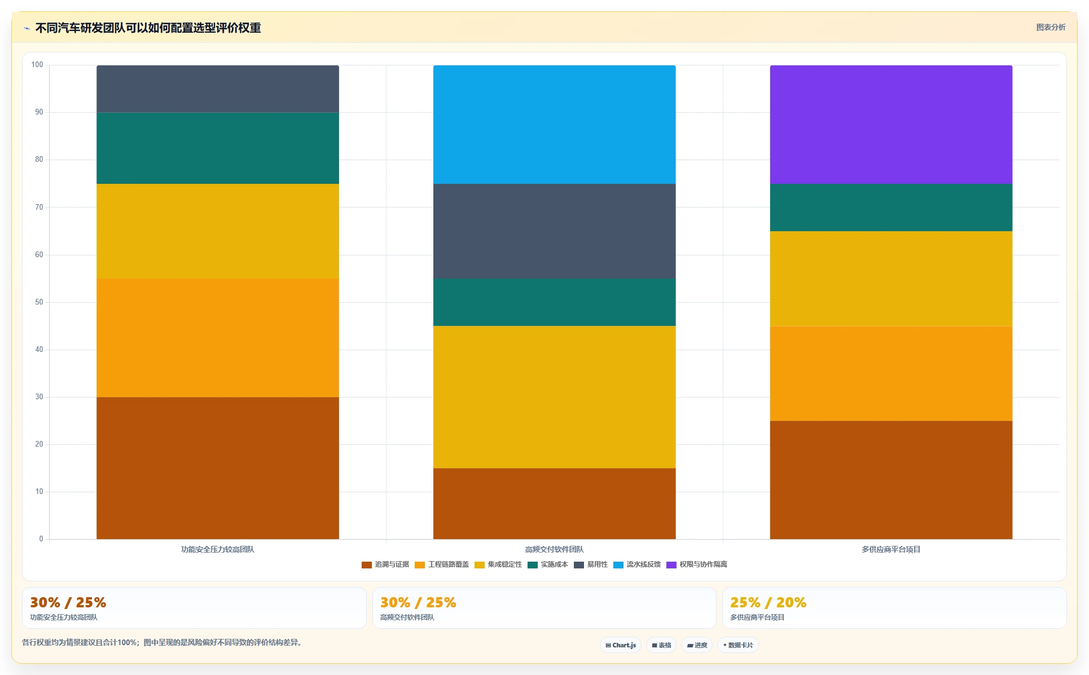Click the 图表分析 tag in the header
The height and width of the screenshot is (675, 1089).
[1051, 27]
